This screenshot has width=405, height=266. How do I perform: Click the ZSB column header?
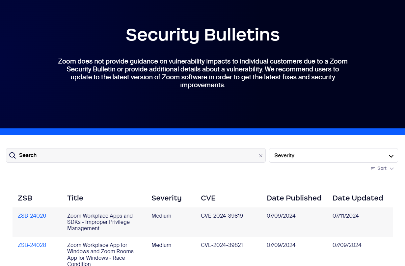[x=25, y=198]
